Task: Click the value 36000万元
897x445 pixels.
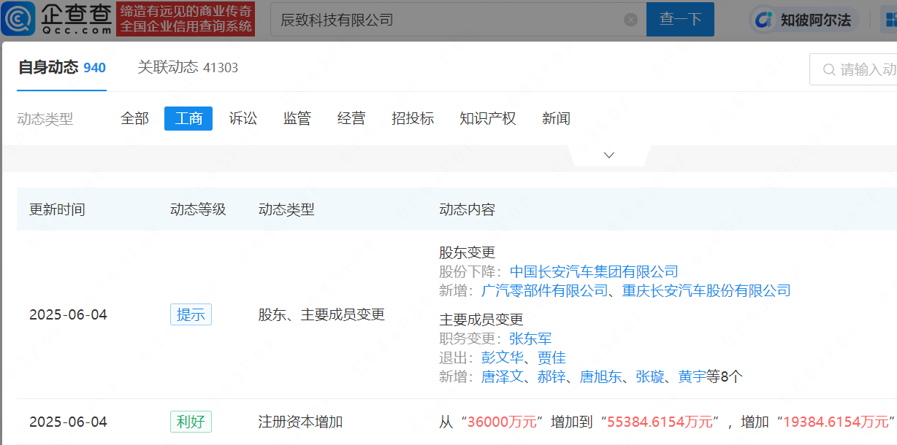Action: click(503, 422)
